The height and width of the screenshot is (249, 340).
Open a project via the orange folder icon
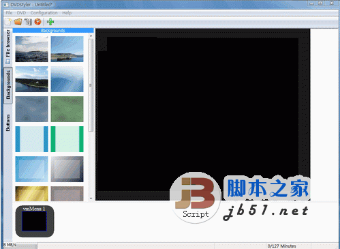18,22
